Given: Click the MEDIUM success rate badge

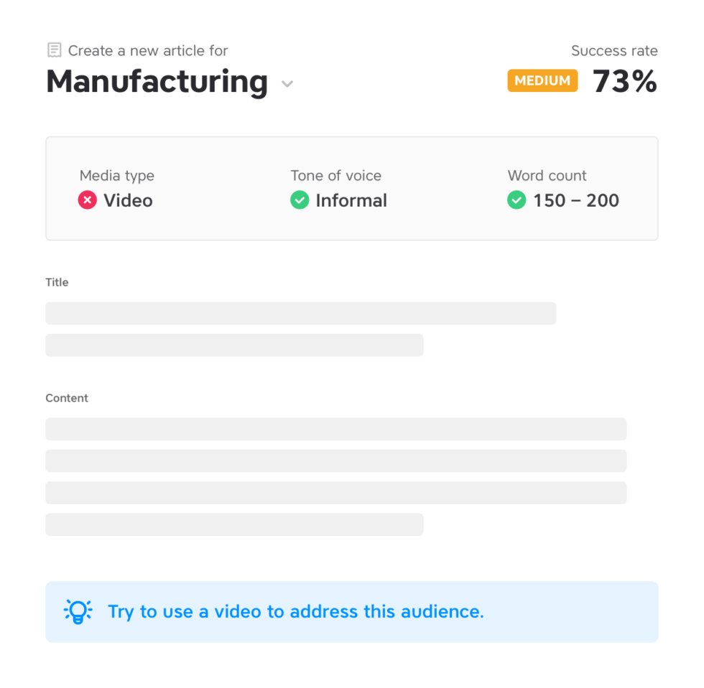Looking at the screenshot, I should click(542, 80).
